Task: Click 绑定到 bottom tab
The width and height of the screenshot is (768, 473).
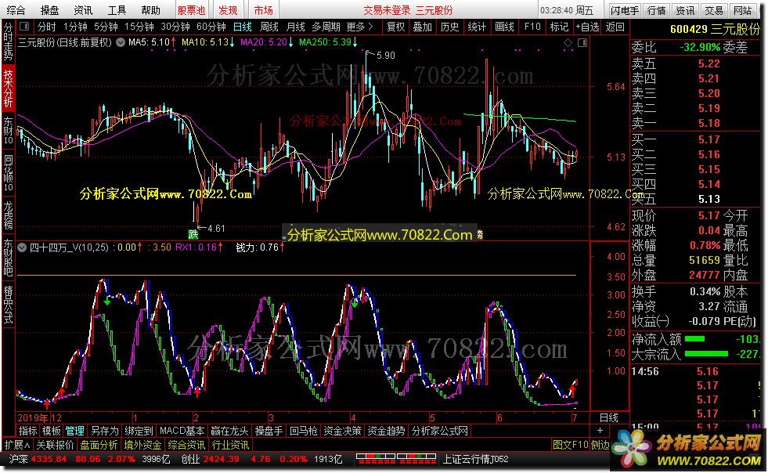Action: pos(139,431)
